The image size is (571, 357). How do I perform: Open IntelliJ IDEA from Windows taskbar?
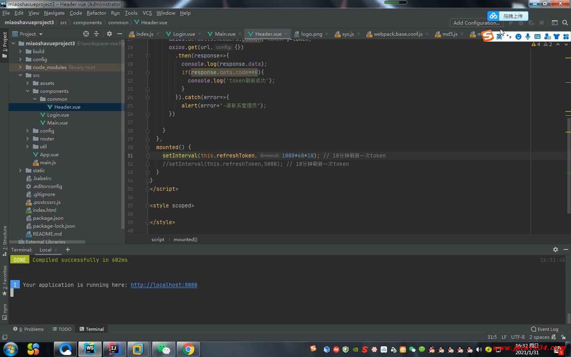click(114, 349)
